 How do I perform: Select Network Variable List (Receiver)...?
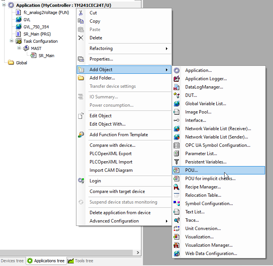(219, 129)
